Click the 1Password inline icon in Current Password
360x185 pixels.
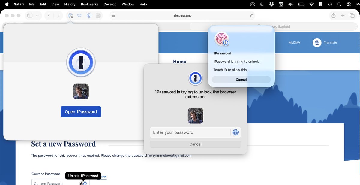(x=85, y=183)
